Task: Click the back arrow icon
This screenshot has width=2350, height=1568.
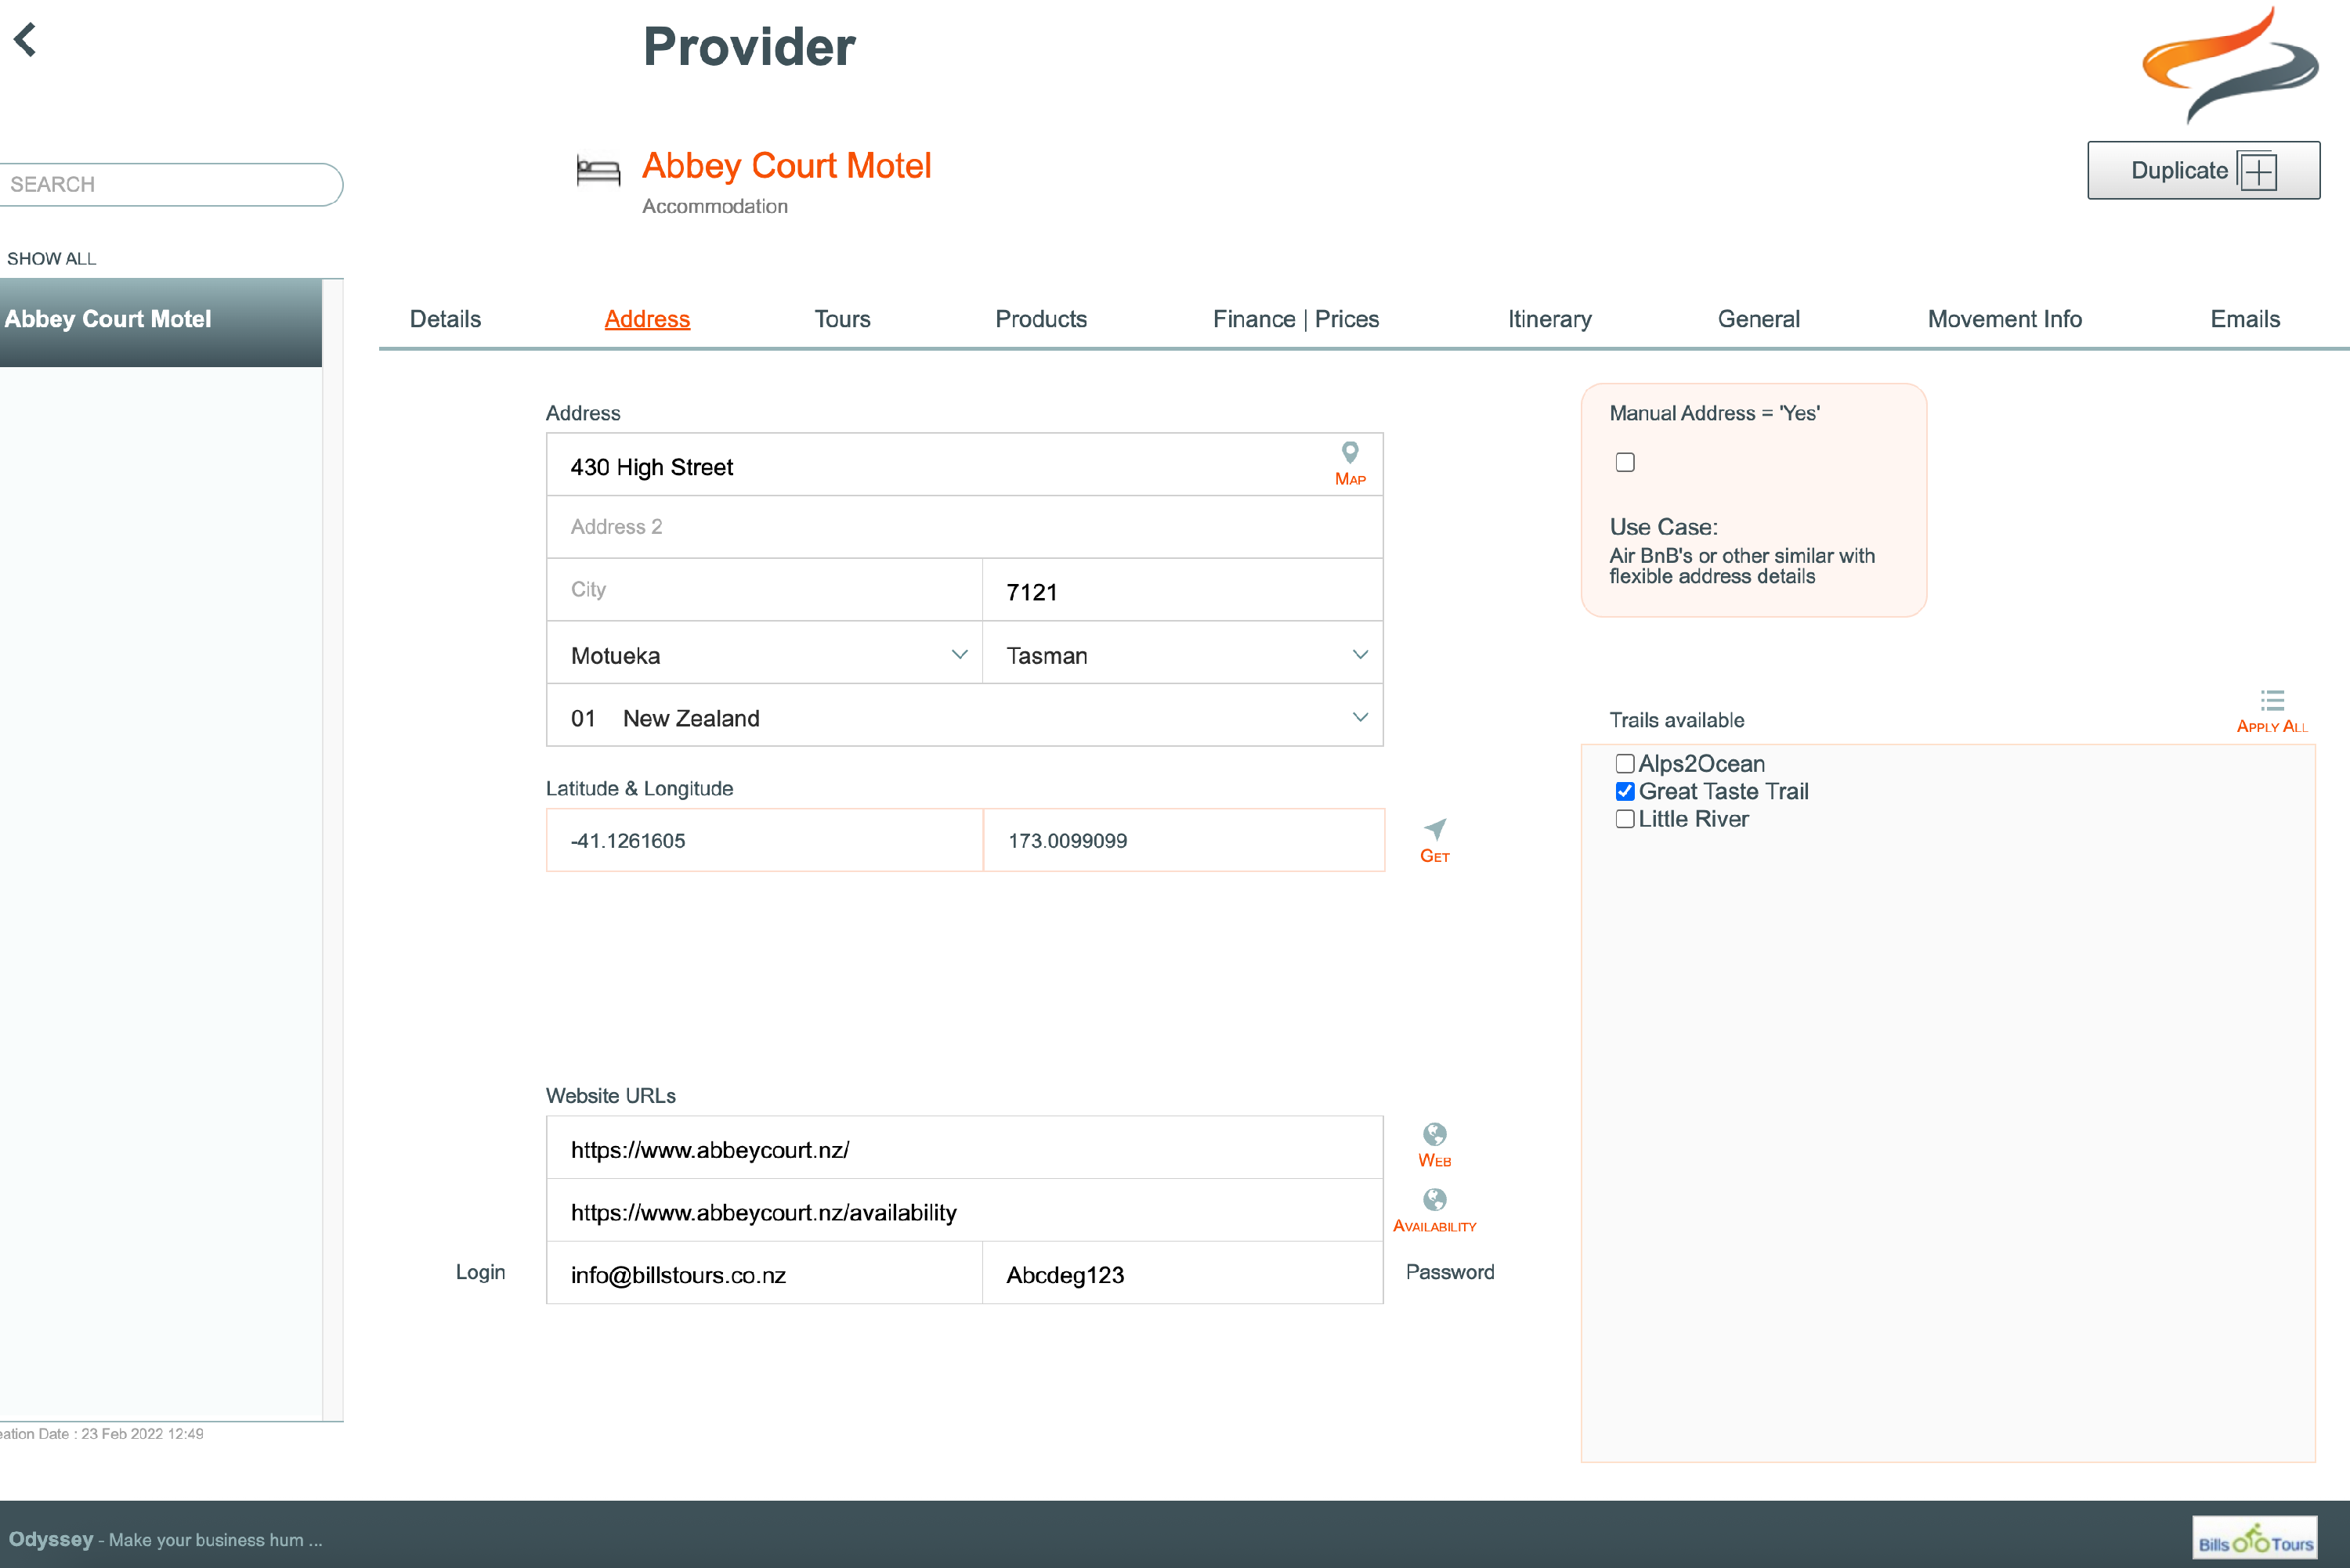Action: (x=25, y=40)
